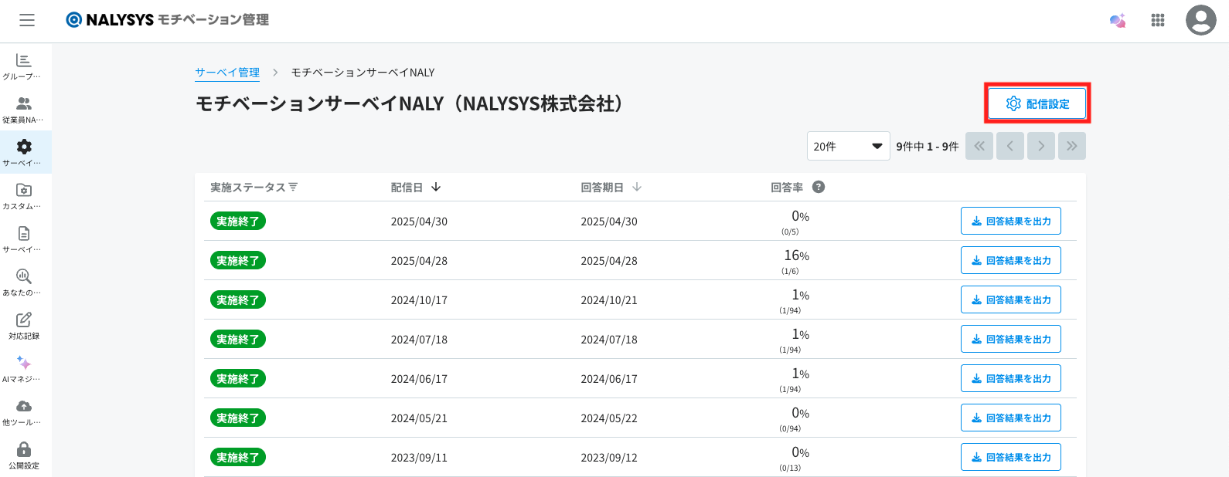The width and height of the screenshot is (1229, 477).
Task: Click the 9件中 1 - 9件 pagination count
Action: tap(928, 147)
